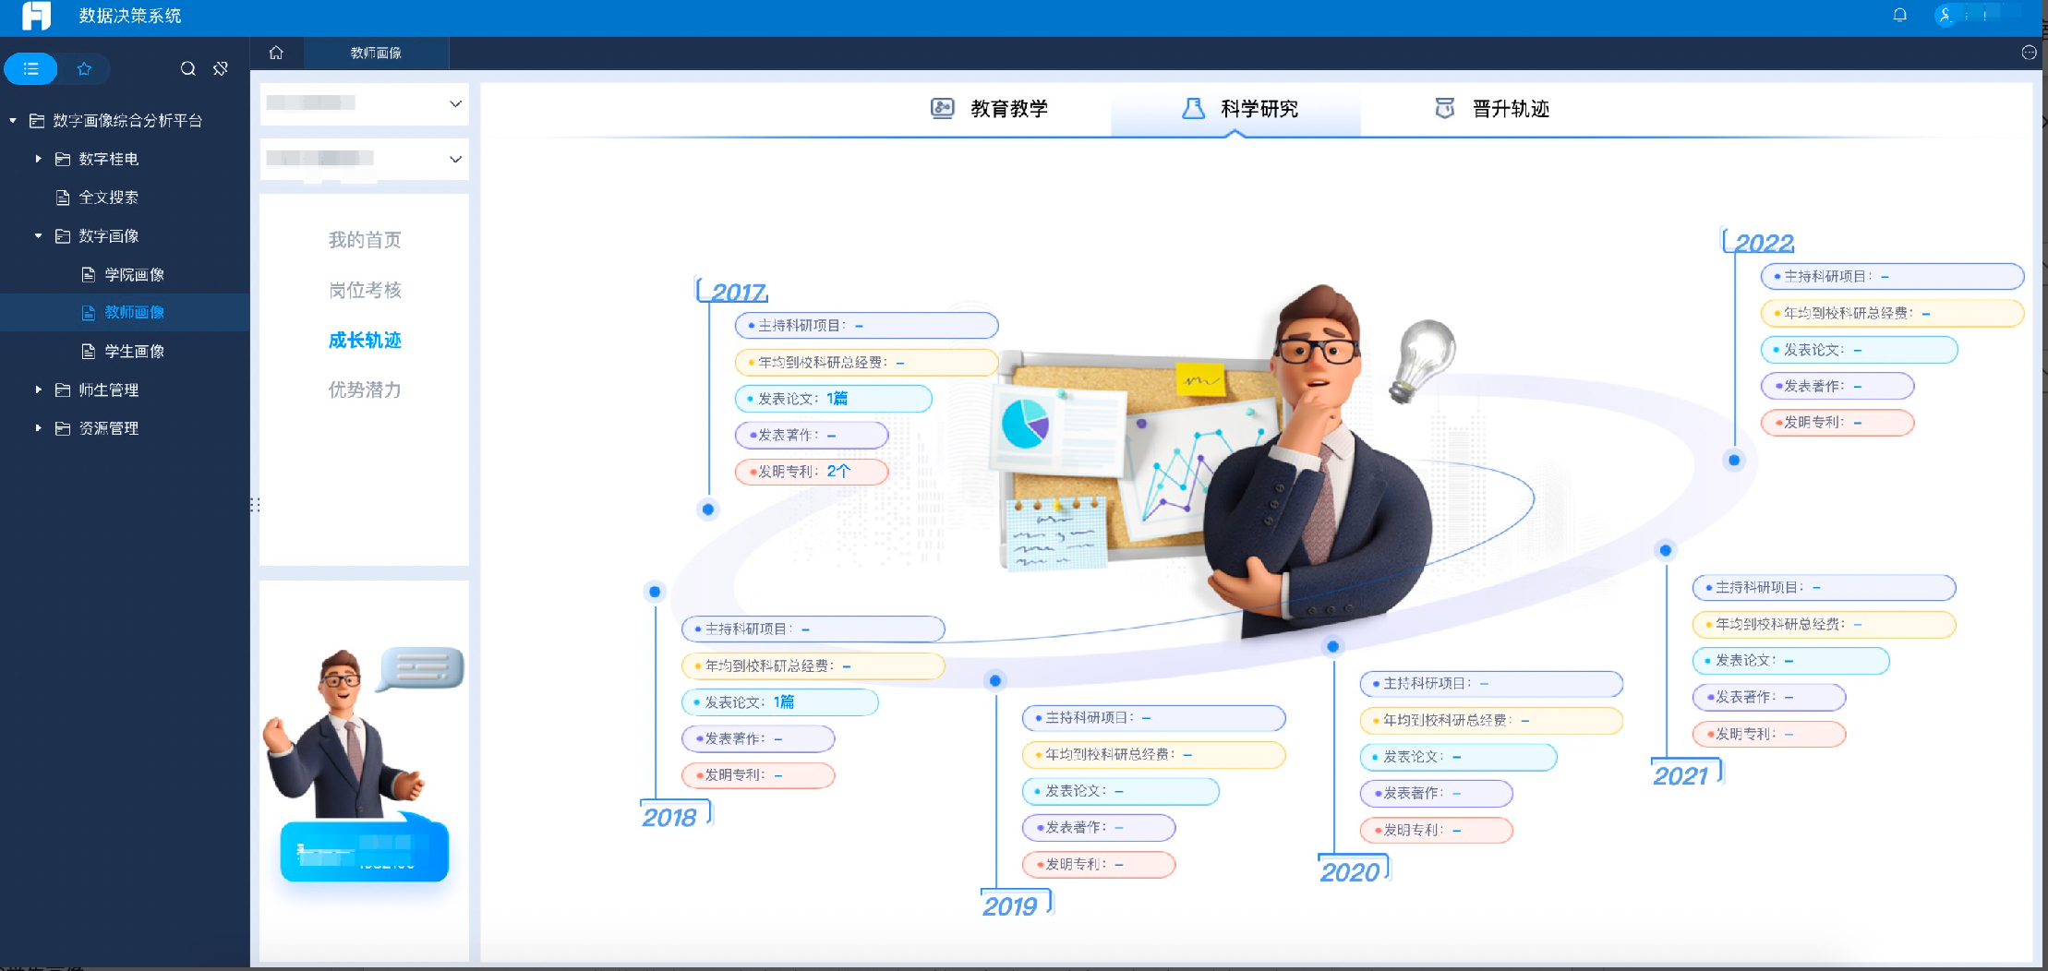2048x971 pixels.
Task: Click the blue ID card under the avatar
Action: 364,851
